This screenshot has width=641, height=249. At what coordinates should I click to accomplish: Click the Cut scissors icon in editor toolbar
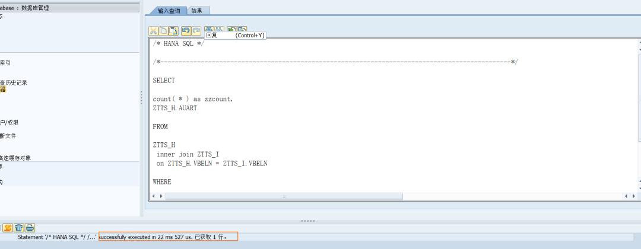(153, 31)
